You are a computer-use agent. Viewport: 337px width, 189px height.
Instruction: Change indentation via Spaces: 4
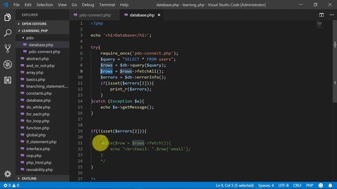[266, 185]
